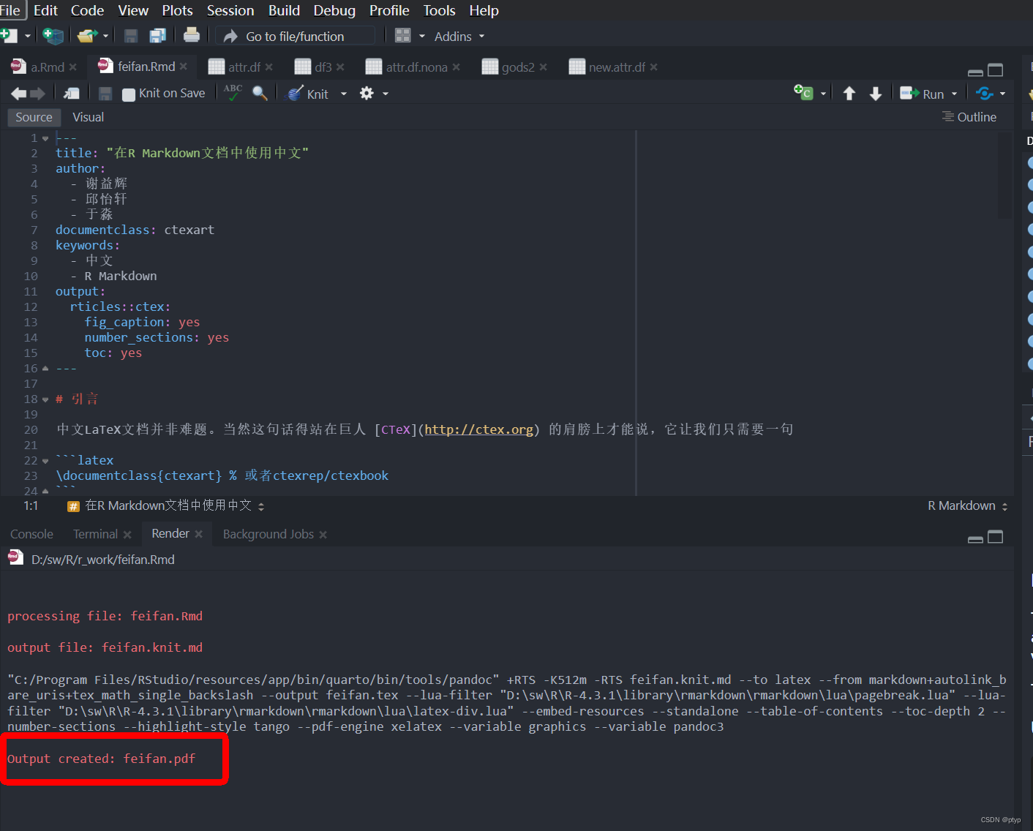Image resolution: width=1033 pixels, height=831 pixels.
Task: Close the Terminal tab
Action: [x=127, y=535]
